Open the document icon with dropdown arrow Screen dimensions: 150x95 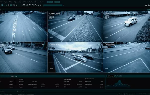point(35,5)
